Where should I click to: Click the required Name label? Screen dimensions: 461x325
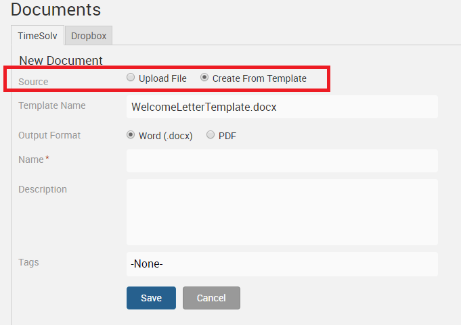point(31,159)
